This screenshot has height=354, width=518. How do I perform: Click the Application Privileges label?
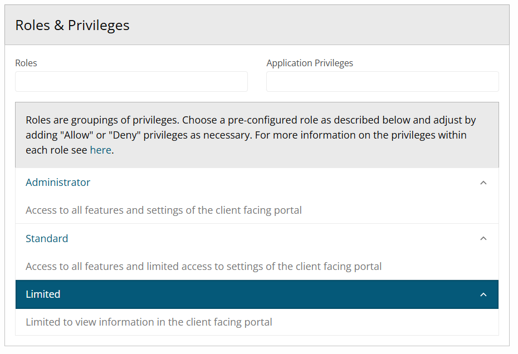(x=310, y=63)
